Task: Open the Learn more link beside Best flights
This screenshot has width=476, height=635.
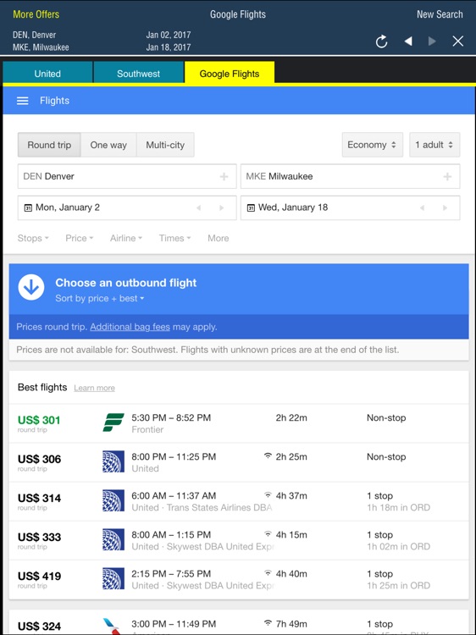Action: coord(94,388)
